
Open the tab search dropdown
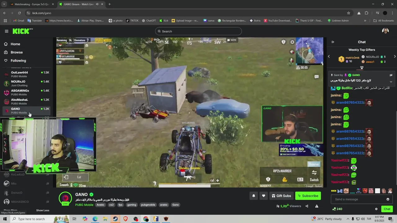(x=4, y=4)
